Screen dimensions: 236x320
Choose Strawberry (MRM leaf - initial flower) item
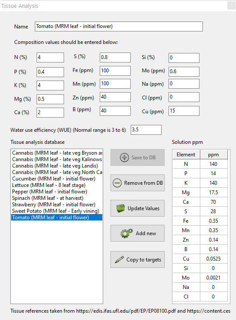click(54, 205)
